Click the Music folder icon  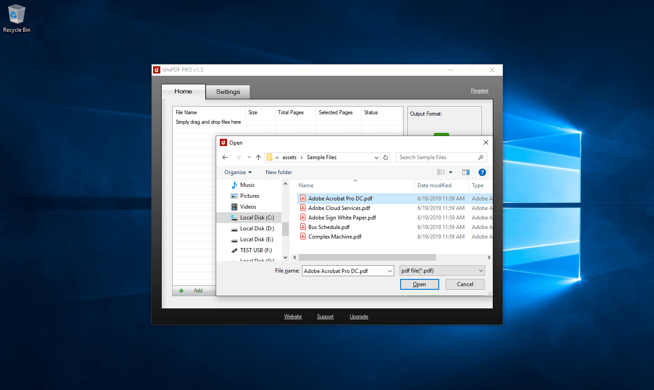click(234, 185)
